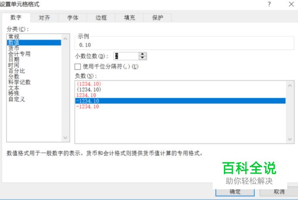Screen dimensions: 298x200
Task: Choose the 会计专用 category
Action: (34, 54)
